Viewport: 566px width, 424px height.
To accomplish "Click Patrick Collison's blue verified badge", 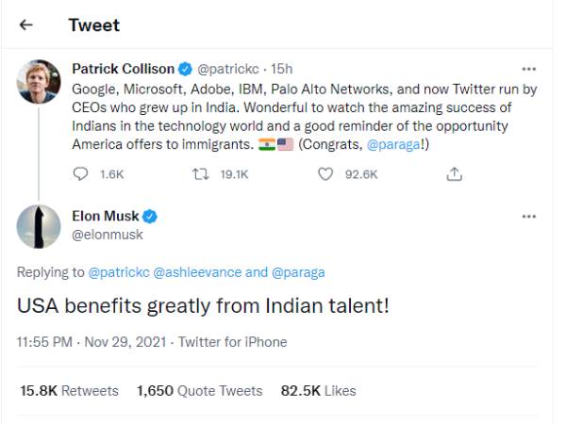I will [x=186, y=69].
